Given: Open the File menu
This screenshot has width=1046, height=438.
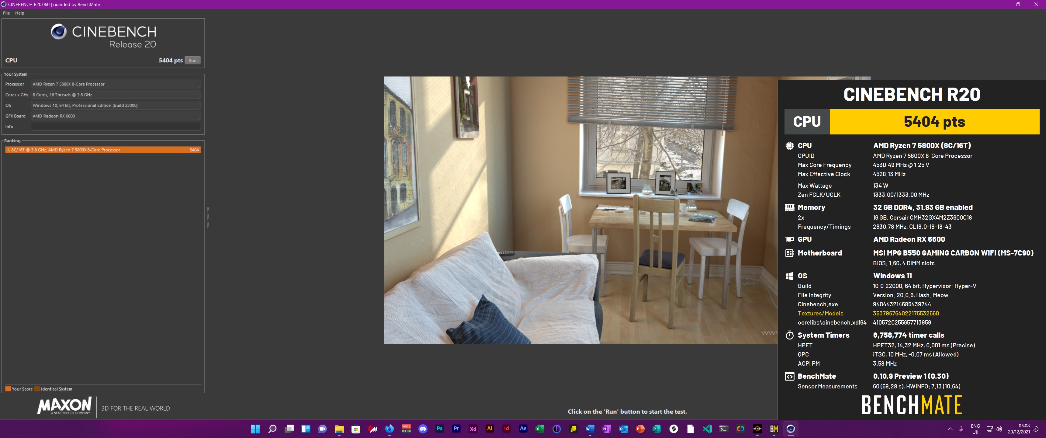Looking at the screenshot, I should pyautogui.click(x=6, y=13).
